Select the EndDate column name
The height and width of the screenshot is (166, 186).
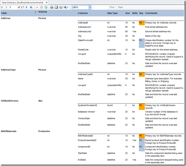pos(82,160)
